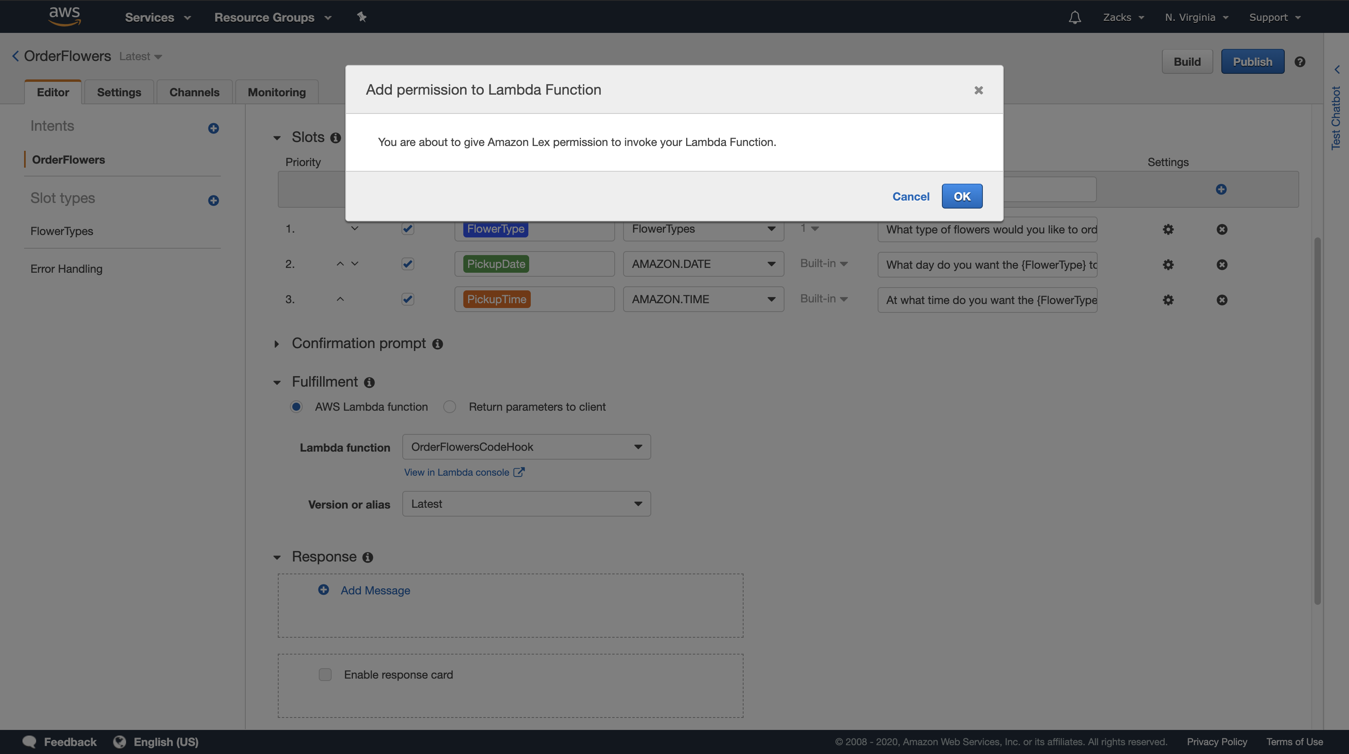Open Version or alias dropdown

pos(526,504)
